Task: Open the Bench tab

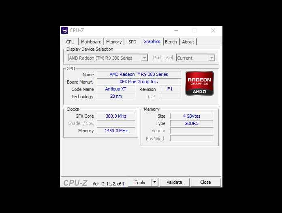Action: pyautogui.click(x=171, y=42)
